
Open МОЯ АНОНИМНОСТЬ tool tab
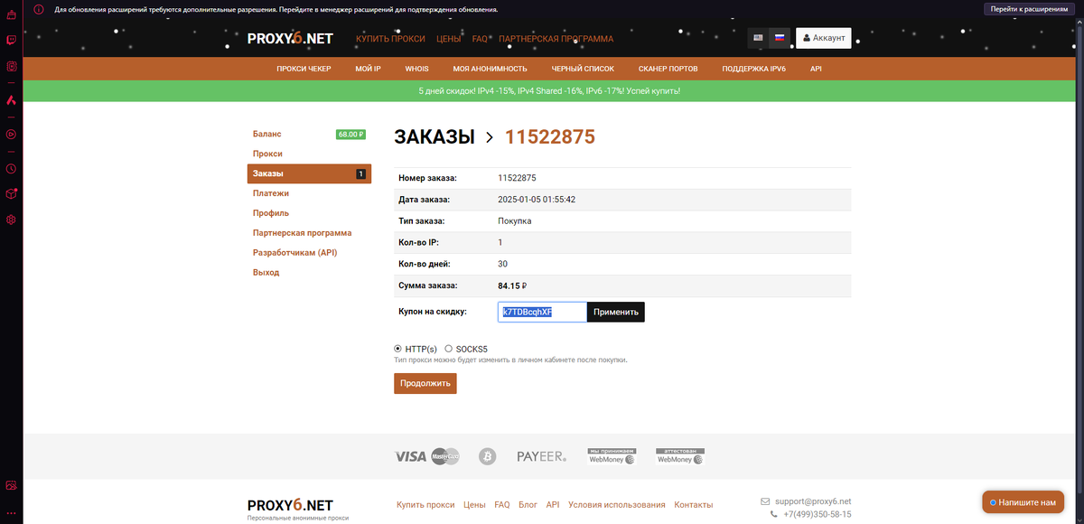coord(490,69)
